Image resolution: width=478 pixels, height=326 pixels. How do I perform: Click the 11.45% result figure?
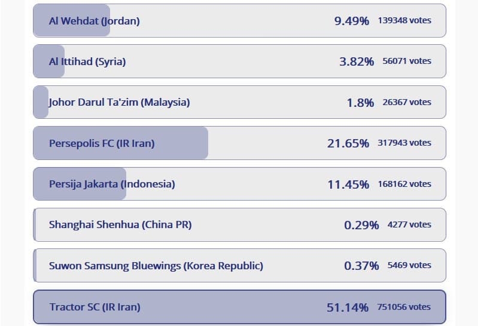[348, 184]
